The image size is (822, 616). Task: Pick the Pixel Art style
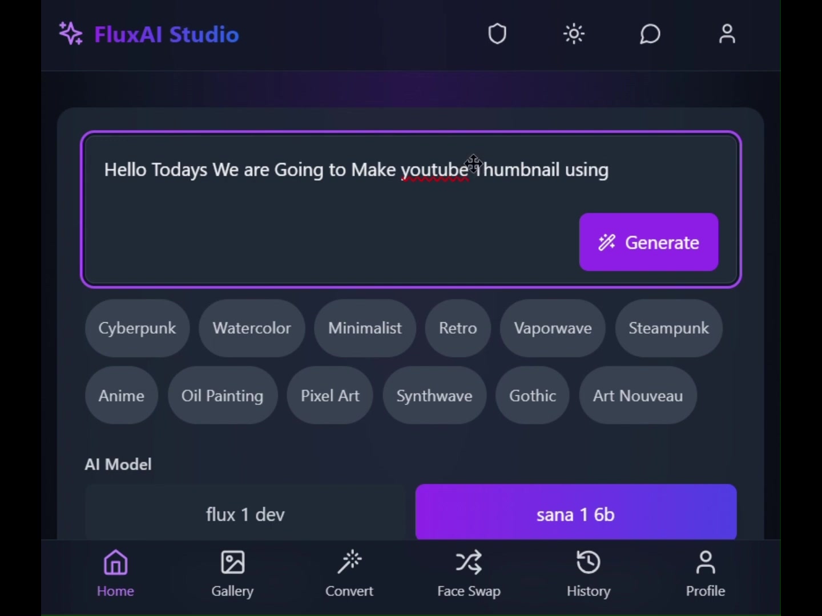coord(330,396)
